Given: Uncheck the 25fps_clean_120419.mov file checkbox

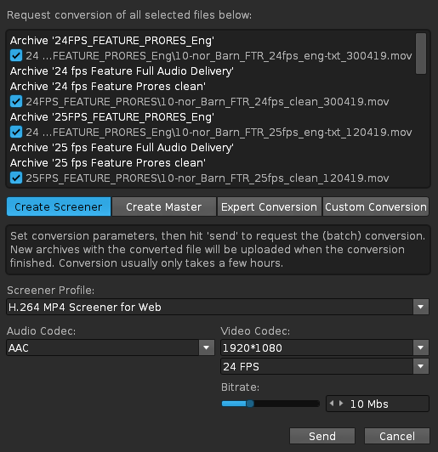Looking at the screenshot, I should pos(16,178).
